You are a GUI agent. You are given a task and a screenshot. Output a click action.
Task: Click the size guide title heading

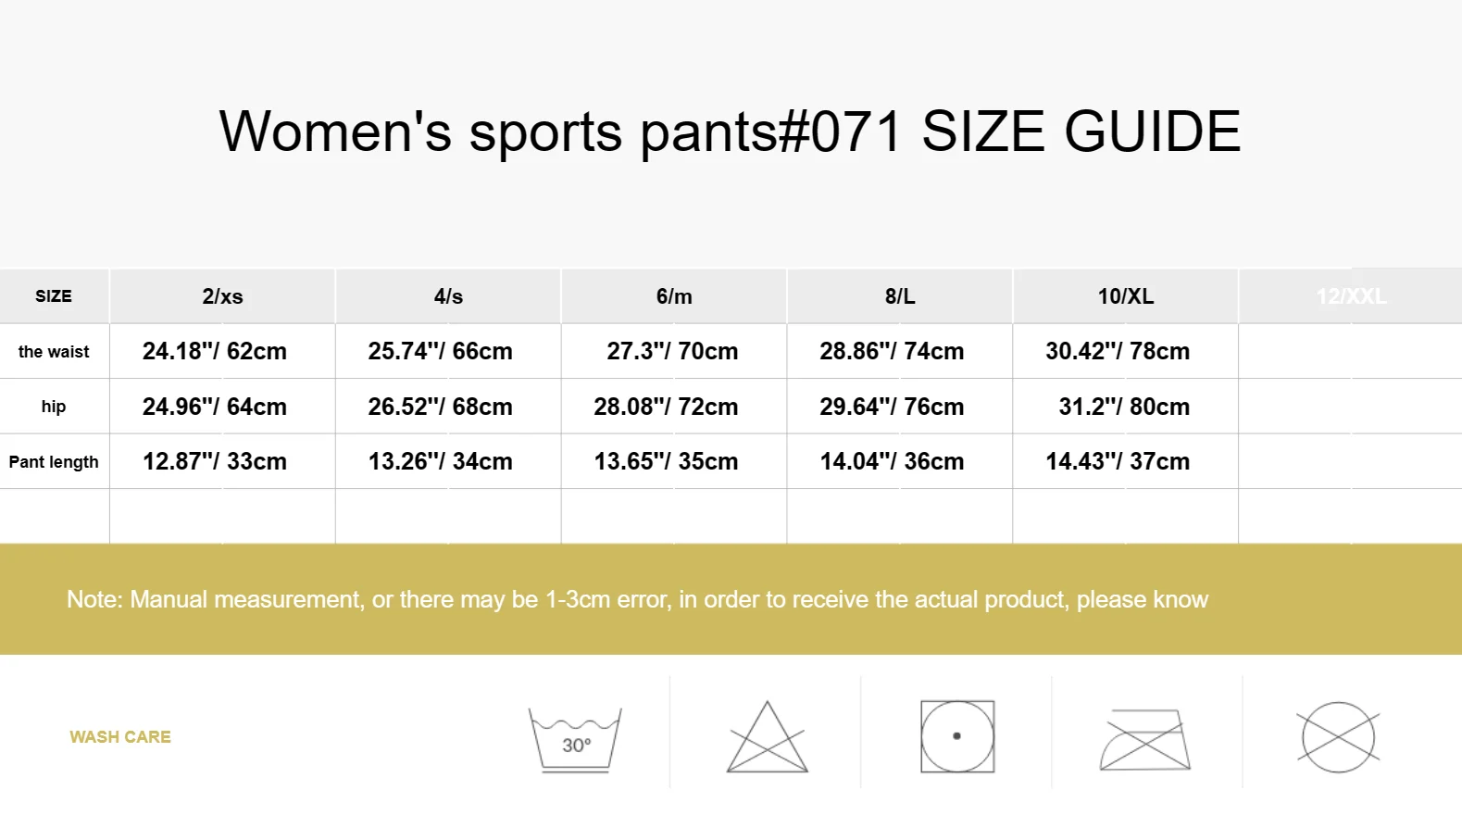(730, 132)
